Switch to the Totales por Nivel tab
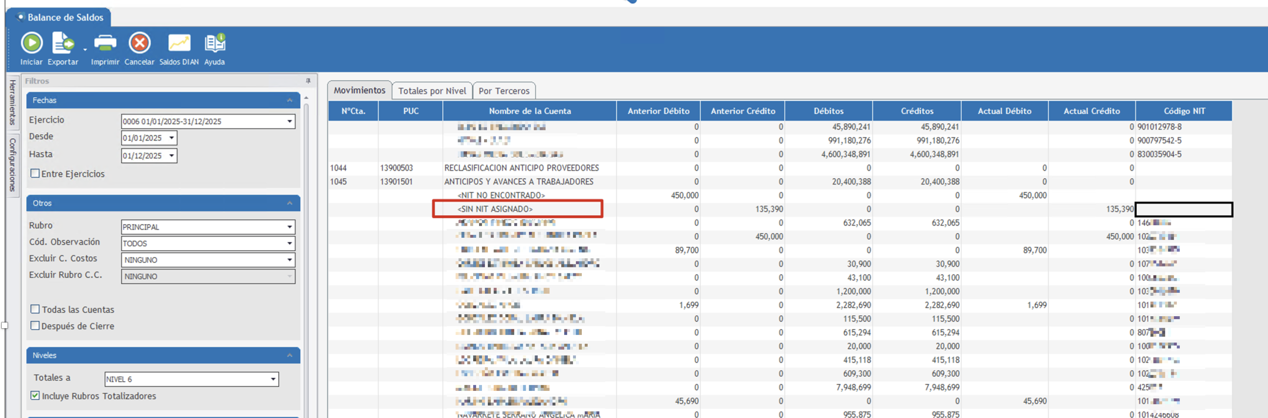Screen dimensions: 1268x418 pyautogui.click(x=432, y=91)
